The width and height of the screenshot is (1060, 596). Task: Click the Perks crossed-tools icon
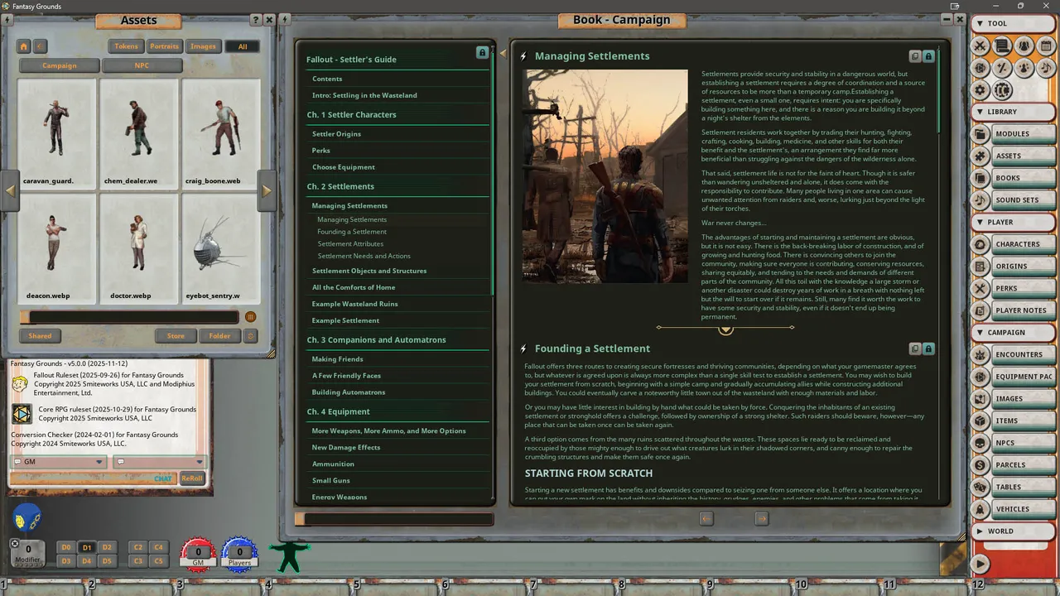click(980, 288)
